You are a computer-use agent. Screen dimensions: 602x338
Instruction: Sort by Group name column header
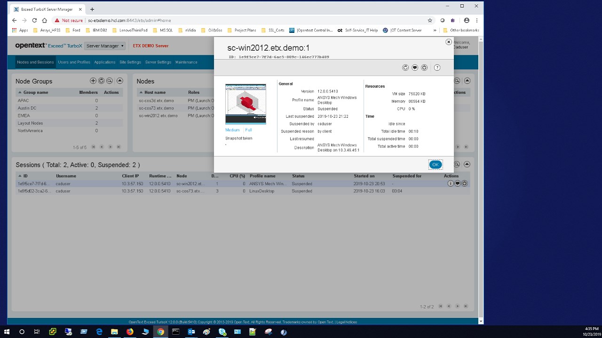click(x=36, y=92)
